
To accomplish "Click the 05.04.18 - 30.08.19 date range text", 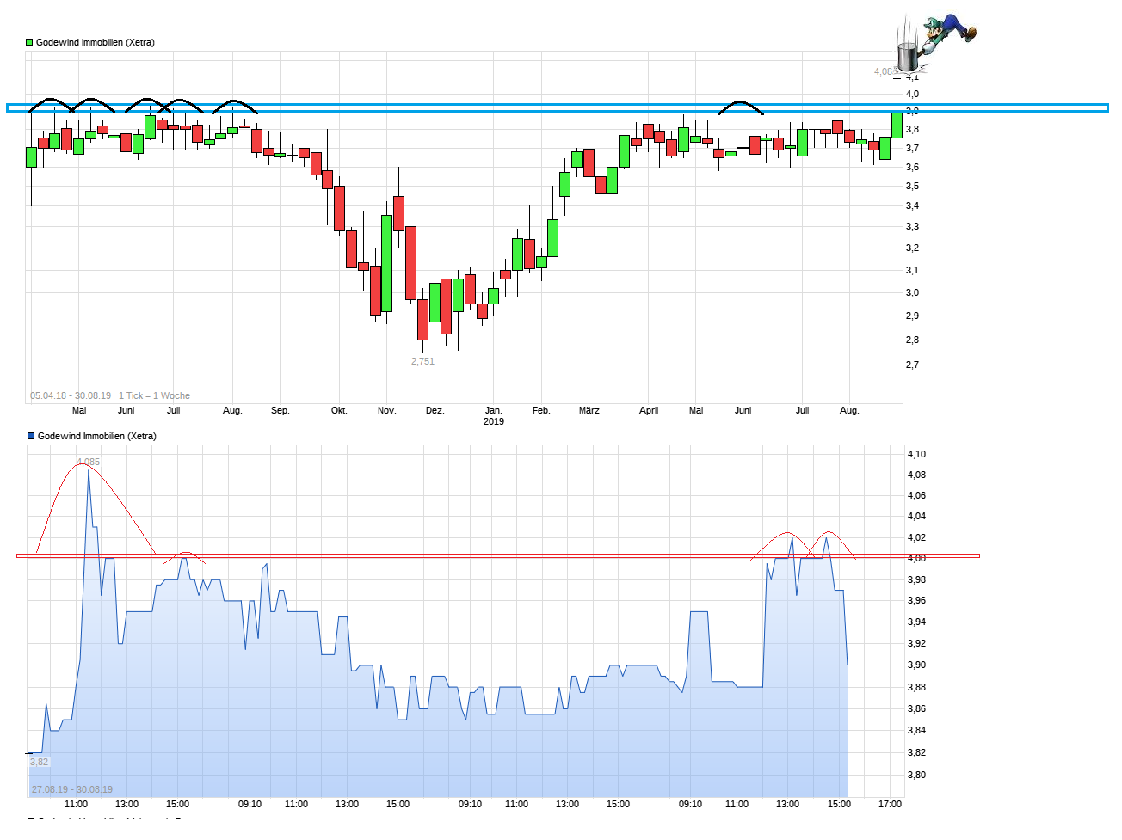I will pos(71,395).
